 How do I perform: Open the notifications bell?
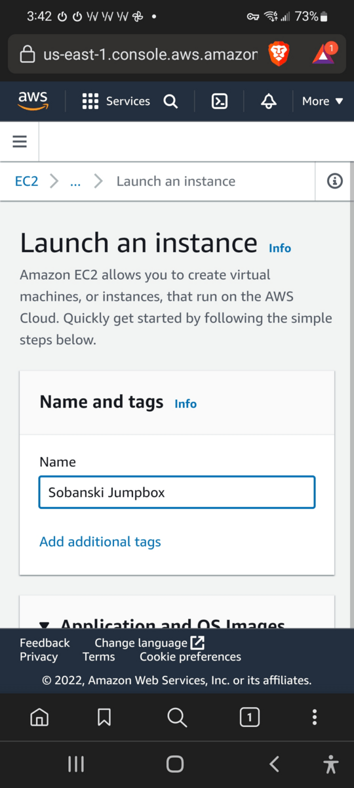(268, 101)
